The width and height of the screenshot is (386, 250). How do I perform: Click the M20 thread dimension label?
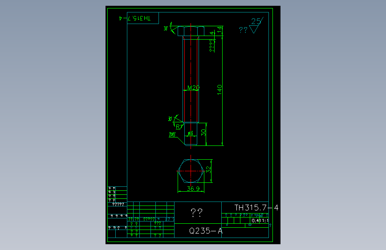(x=193, y=88)
